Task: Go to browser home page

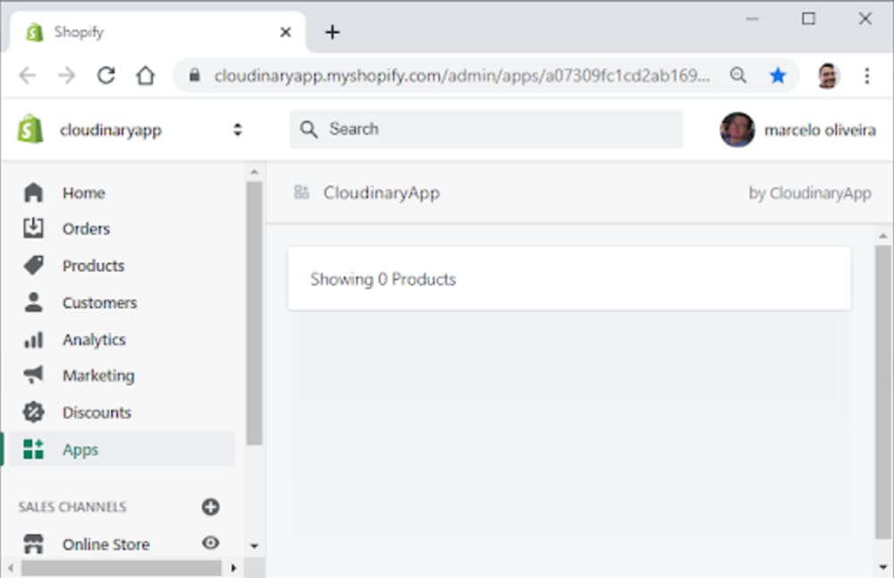Action: [x=146, y=75]
